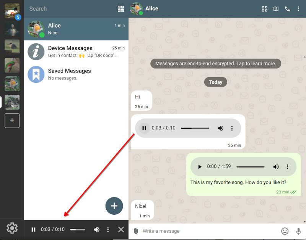
Task: Open options menu of bottom audio bar
Action: [108, 230]
